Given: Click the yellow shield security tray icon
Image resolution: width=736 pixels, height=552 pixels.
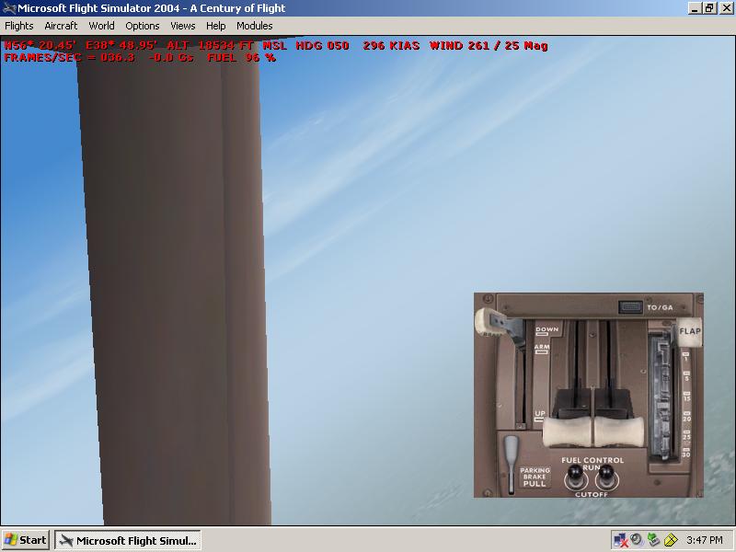Looking at the screenshot, I should pos(672,540).
